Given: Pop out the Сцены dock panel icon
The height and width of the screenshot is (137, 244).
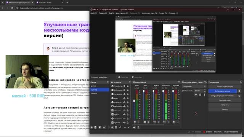Looking at the screenshot, I should point(108,82).
